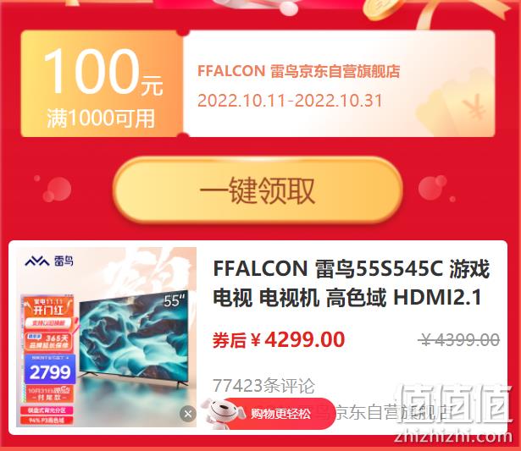
Task: Click the 一键领取 claim button
Action: click(258, 190)
